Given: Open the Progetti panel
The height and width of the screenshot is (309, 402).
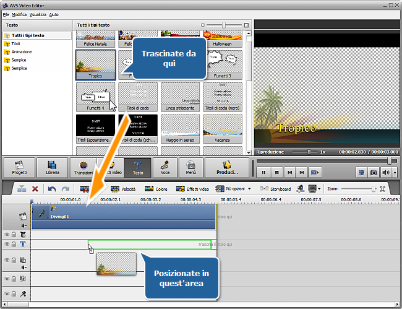Looking at the screenshot, I should click(19, 168).
